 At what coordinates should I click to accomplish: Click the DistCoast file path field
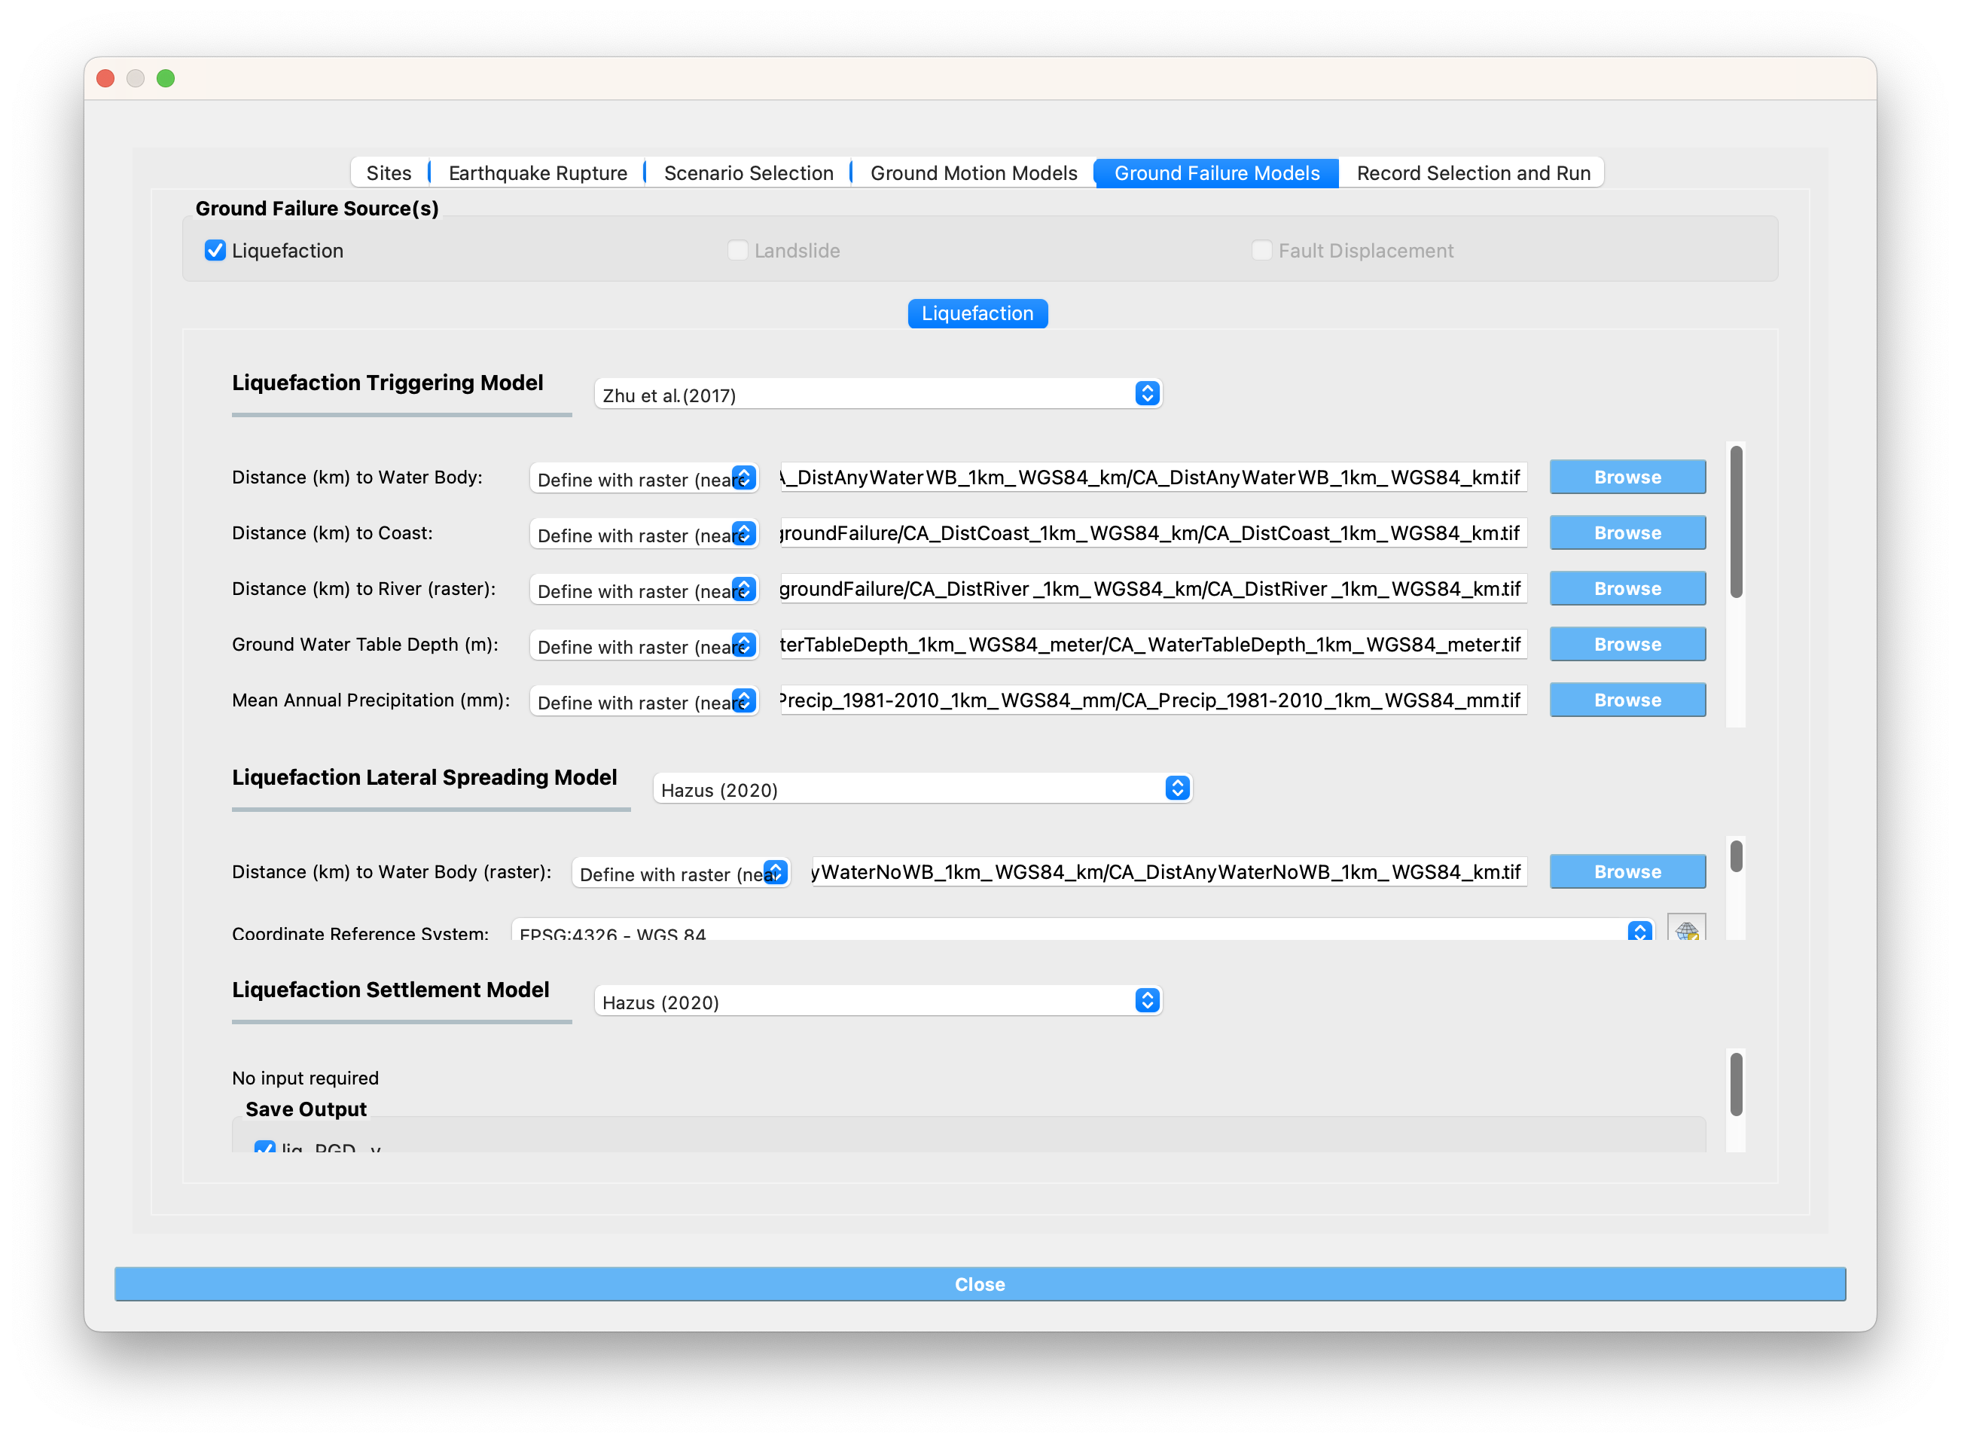tap(1153, 532)
